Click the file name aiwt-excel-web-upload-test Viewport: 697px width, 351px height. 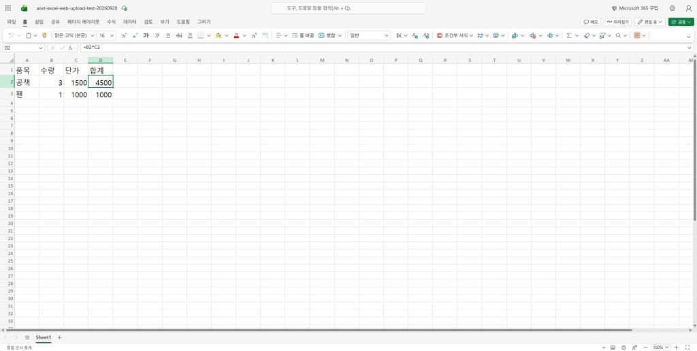(76, 8)
